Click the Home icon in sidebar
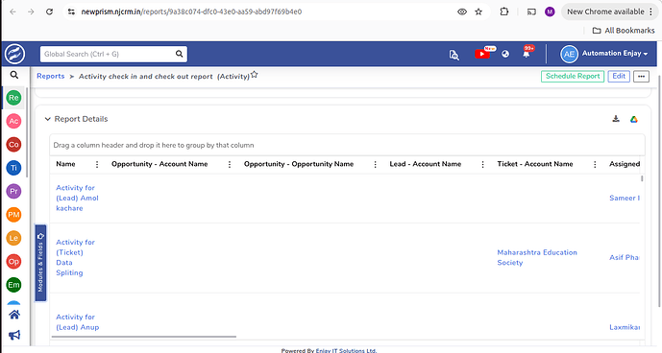The image size is (662, 353). (x=14, y=315)
